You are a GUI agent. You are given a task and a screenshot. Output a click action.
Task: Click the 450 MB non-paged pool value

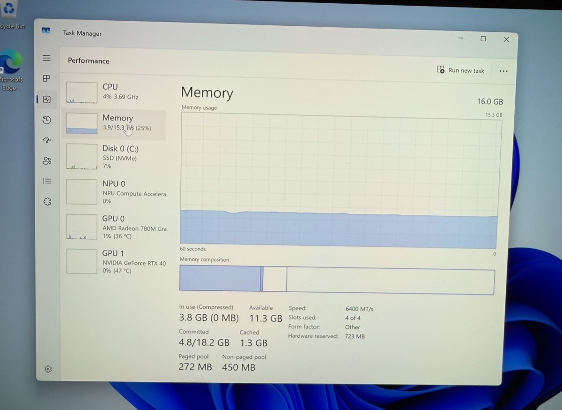point(239,368)
